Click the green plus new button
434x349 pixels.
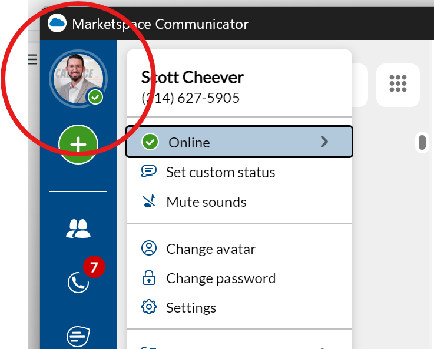78,144
